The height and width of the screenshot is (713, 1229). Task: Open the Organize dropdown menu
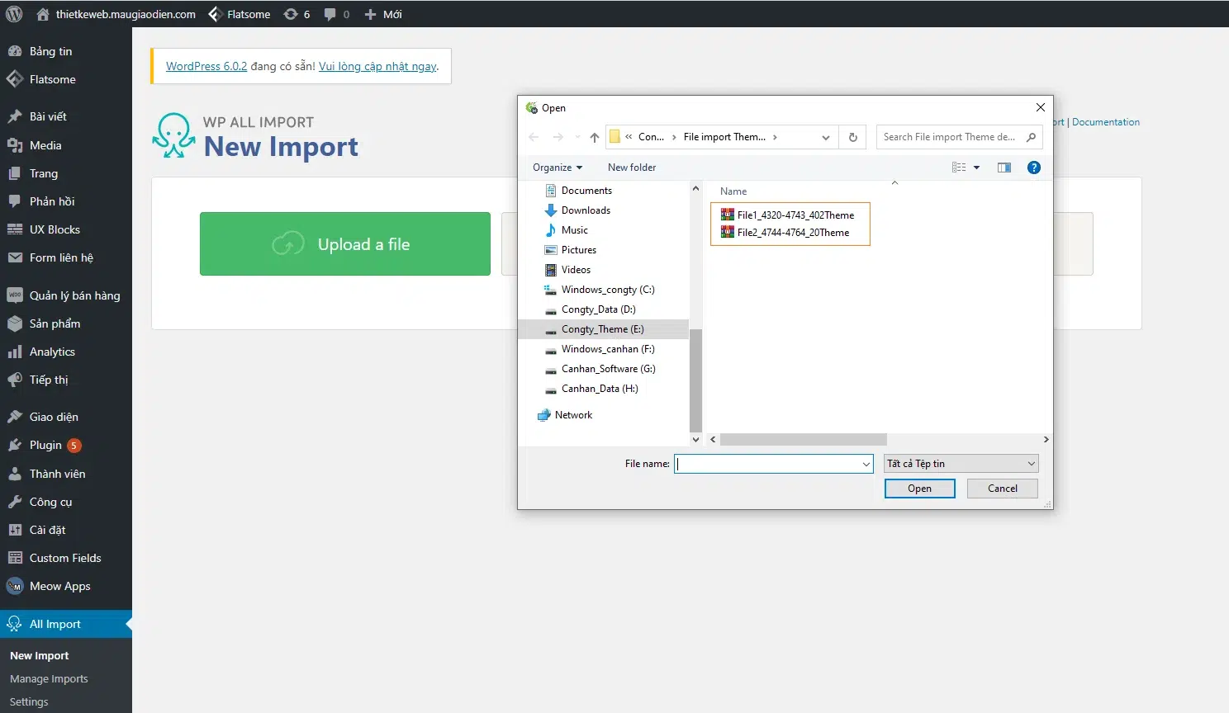[x=558, y=168]
